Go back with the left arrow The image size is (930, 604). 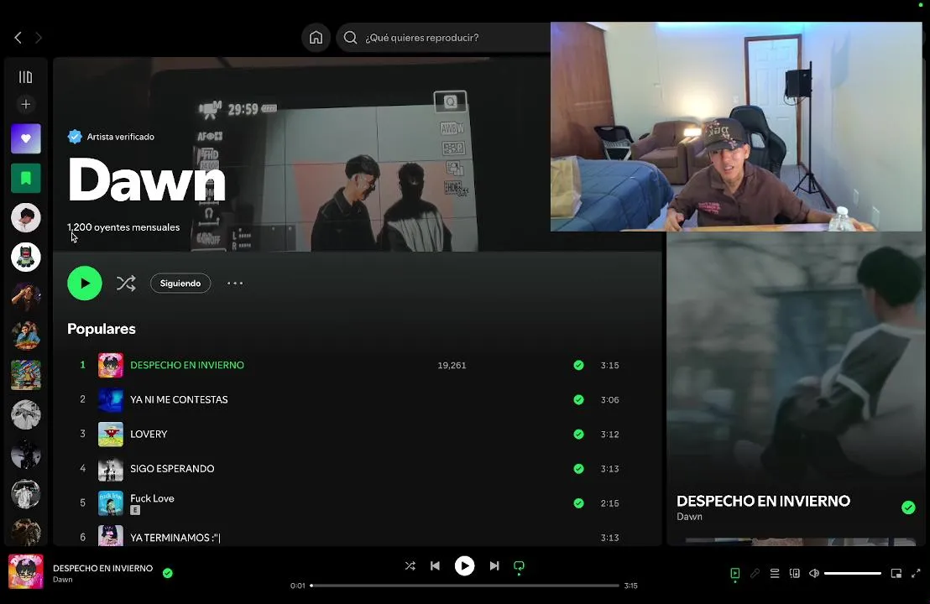tap(18, 38)
